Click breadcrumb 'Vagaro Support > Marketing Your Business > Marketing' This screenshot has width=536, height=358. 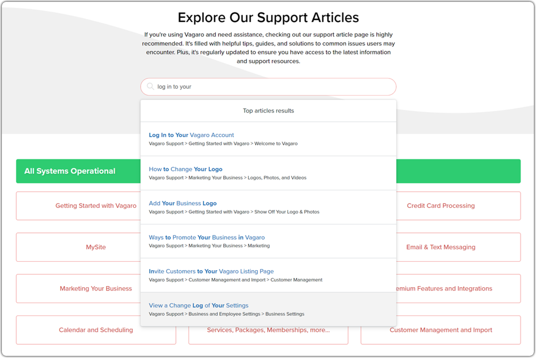pos(209,246)
